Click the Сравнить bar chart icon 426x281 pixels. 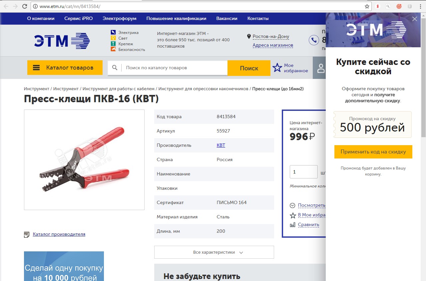pyautogui.click(x=293, y=225)
